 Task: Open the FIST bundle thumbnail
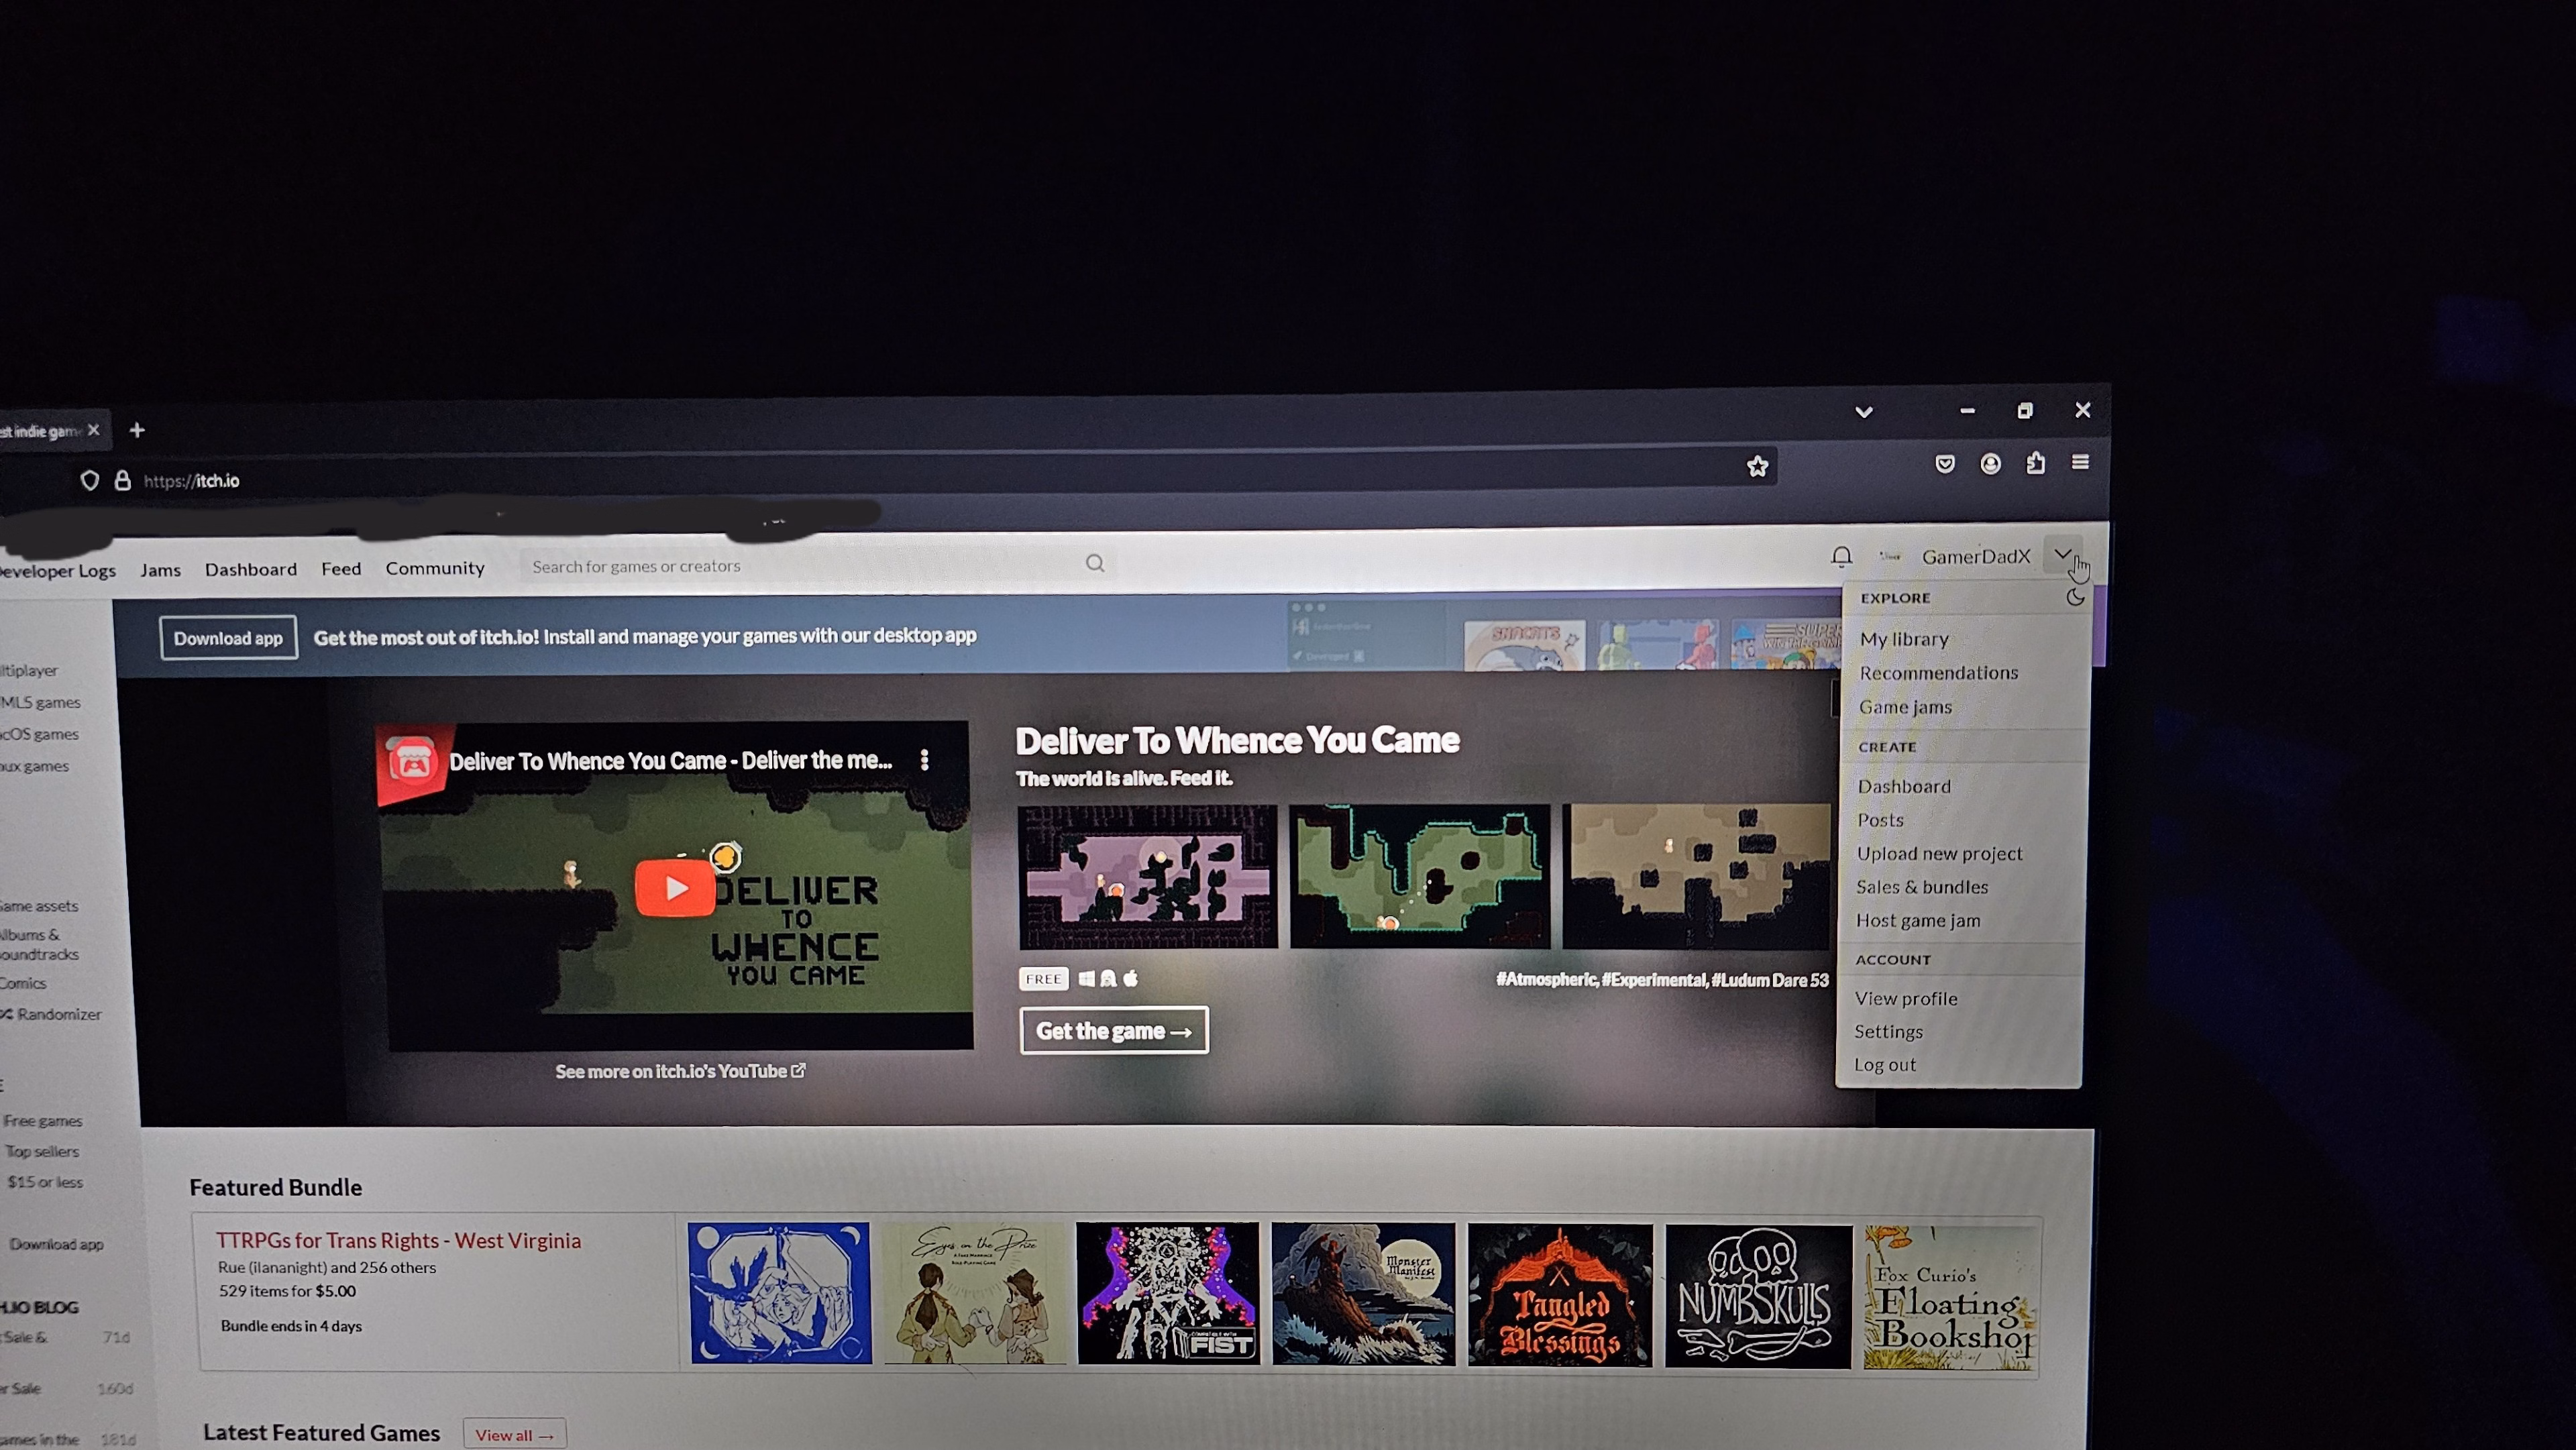coord(1168,1293)
